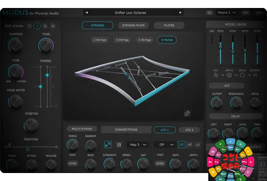Click the VCF section button
The image size is (267, 181).
click(x=227, y=86)
